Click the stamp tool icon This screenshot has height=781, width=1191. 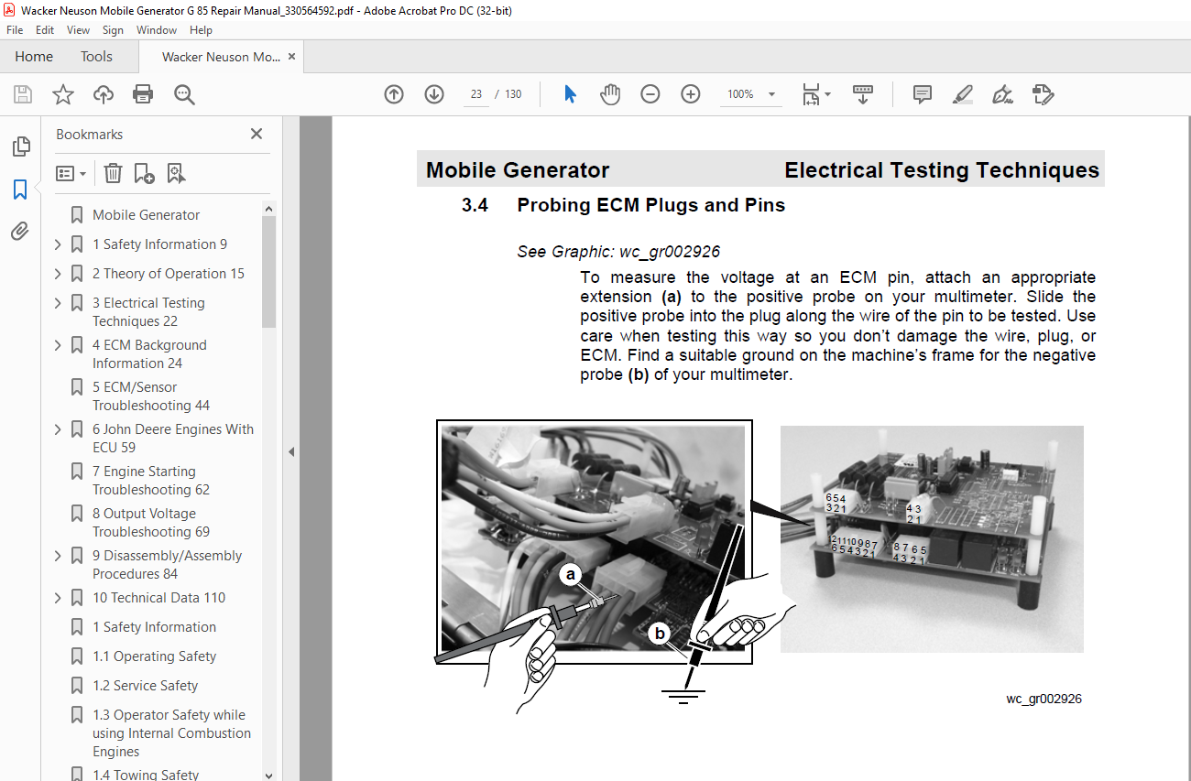point(1043,94)
